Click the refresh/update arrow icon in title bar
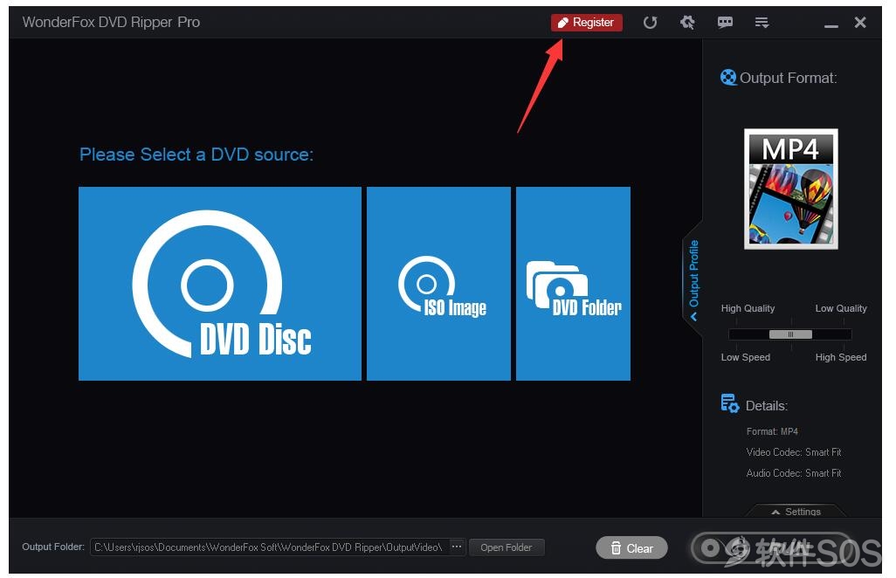This screenshot has height=578, width=896. 650,23
